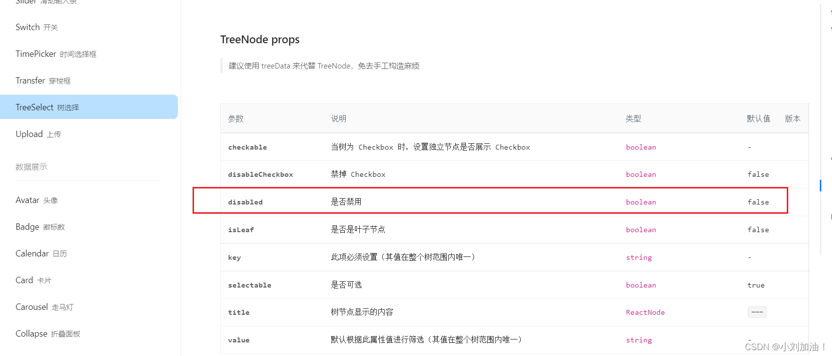This screenshot has height=356, width=832.
Task: Click the TreeNode props heading
Action: [x=260, y=39]
